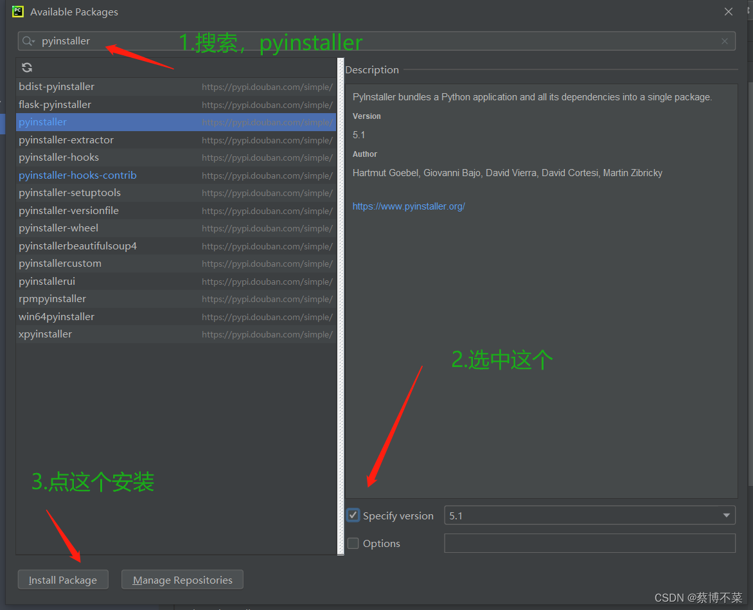Select pyinstallerui package

tap(176, 281)
